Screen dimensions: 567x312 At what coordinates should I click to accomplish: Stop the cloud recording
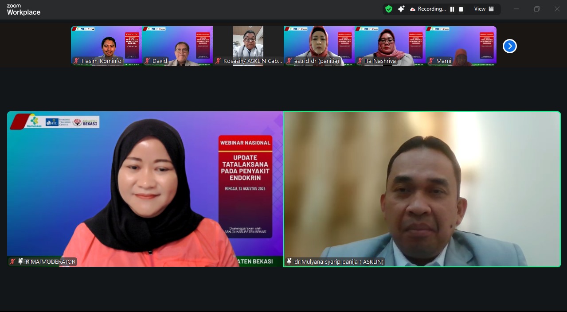point(461,9)
